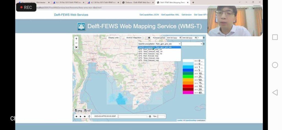Open a new browser tab
The image size is (282, 130).
(193, 2)
